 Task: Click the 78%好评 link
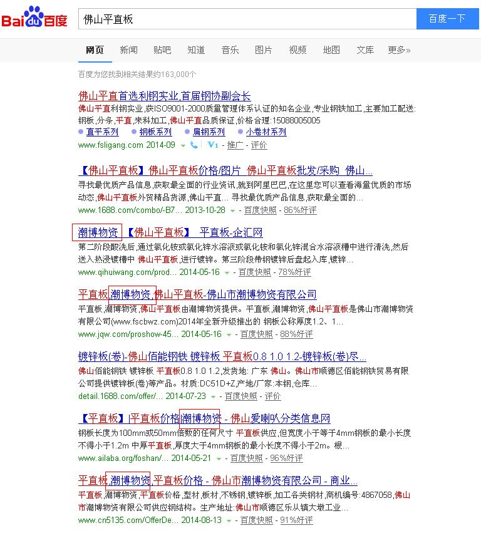coord(294,272)
